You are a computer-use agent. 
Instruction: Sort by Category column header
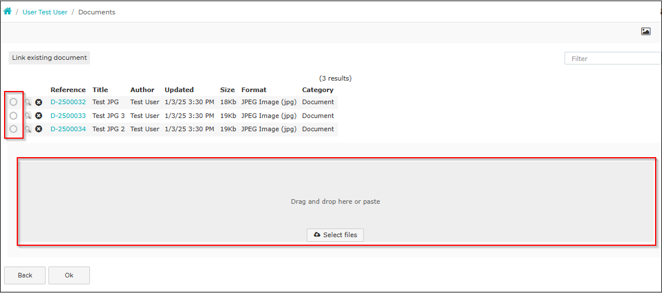tap(318, 90)
